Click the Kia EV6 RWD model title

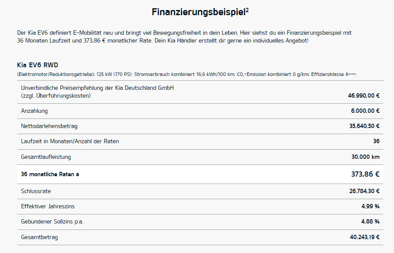pos(37,66)
